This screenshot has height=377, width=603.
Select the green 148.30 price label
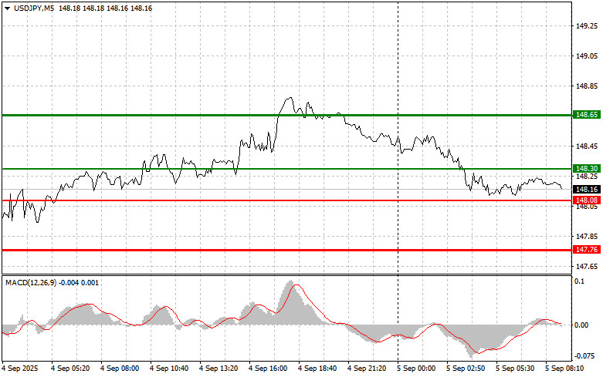pyautogui.click(x=587, y=168)
